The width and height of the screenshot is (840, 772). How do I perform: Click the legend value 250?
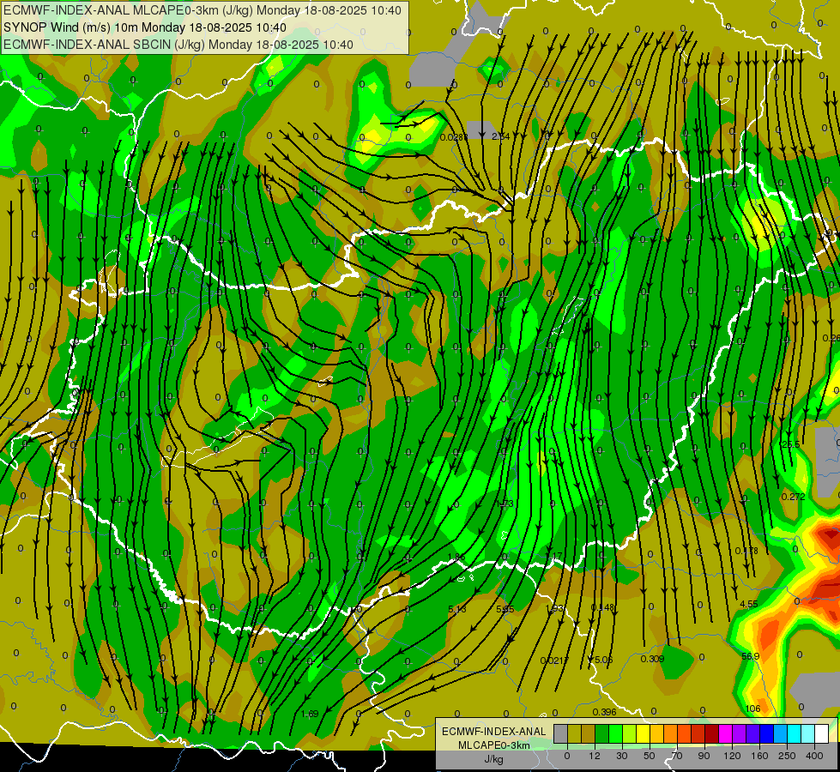[x=787, y=756]
